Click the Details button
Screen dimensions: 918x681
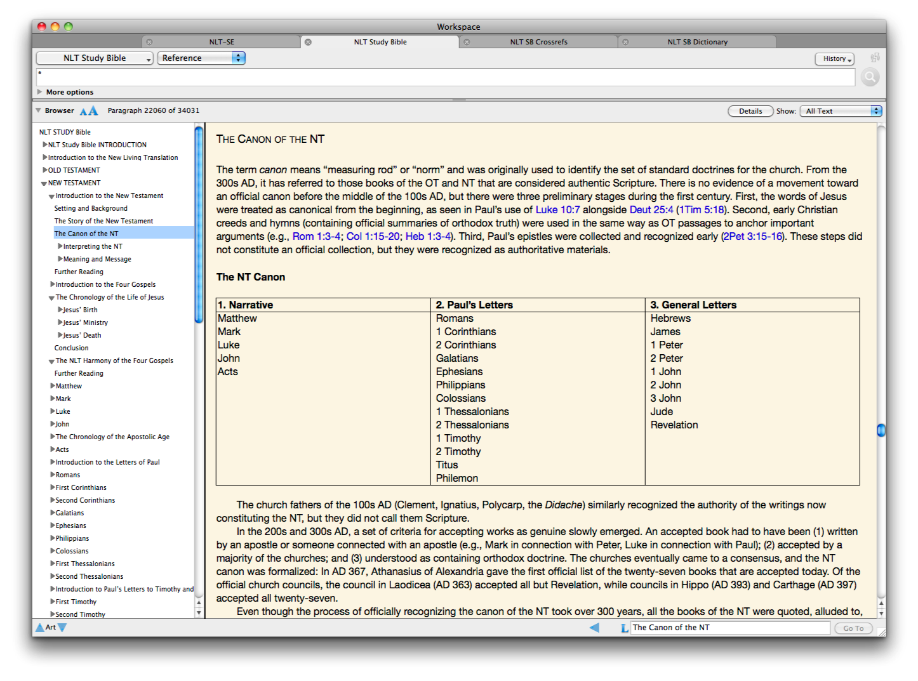[x=750, y=111]
